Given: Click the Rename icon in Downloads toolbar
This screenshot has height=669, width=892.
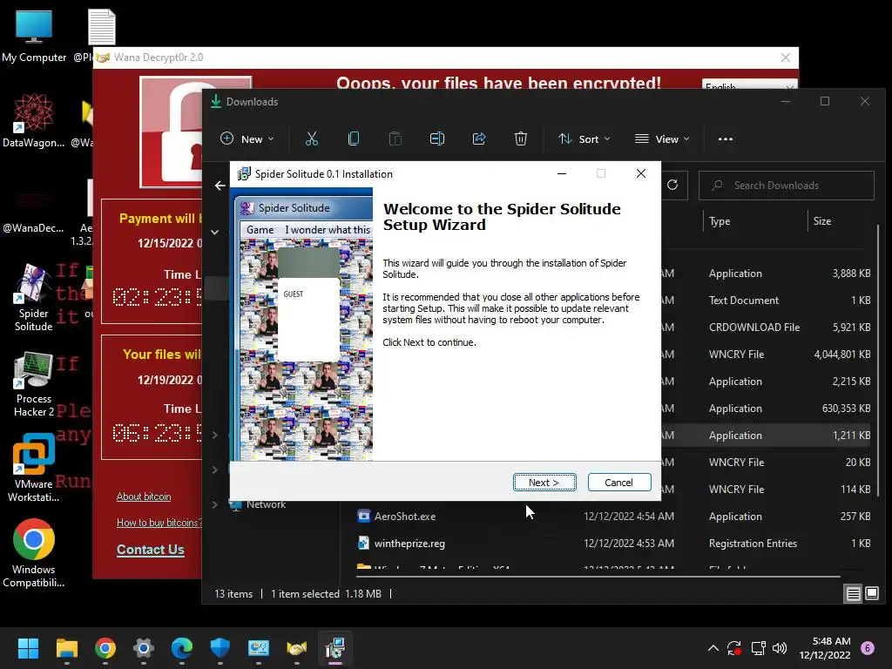Looking at the screenshot, I should [x=437, y=139].
